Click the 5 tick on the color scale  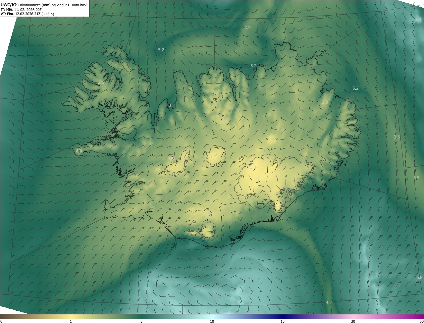[141, 321]
